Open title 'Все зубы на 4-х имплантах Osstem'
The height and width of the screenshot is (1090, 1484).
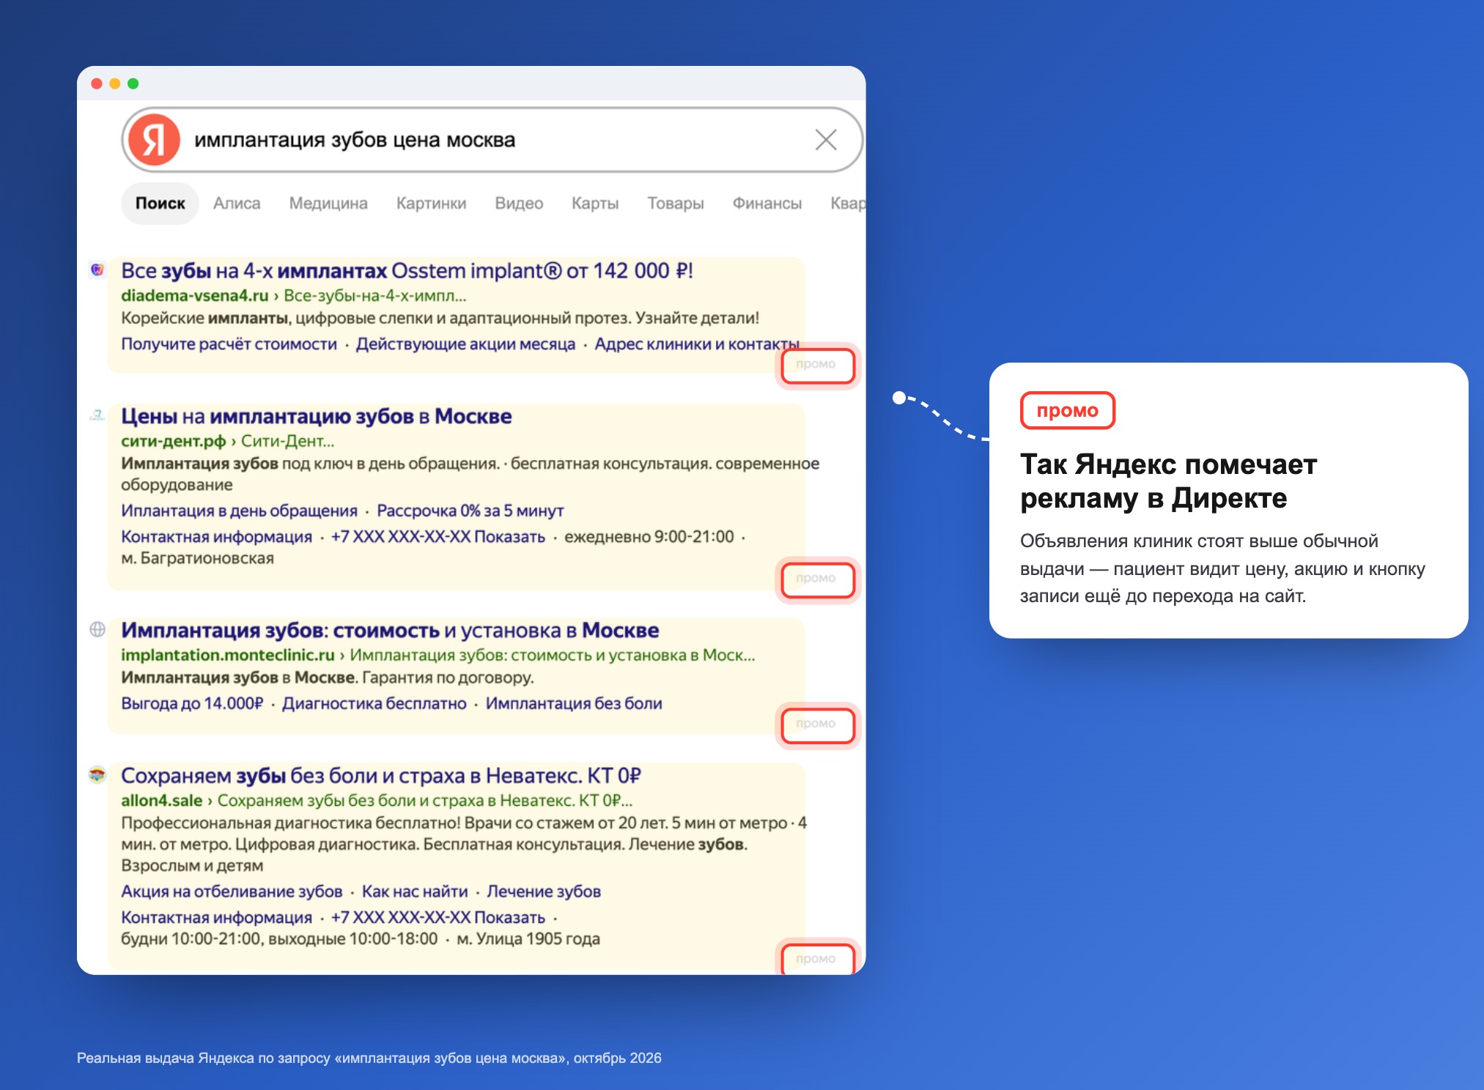[x=407, y=271]
